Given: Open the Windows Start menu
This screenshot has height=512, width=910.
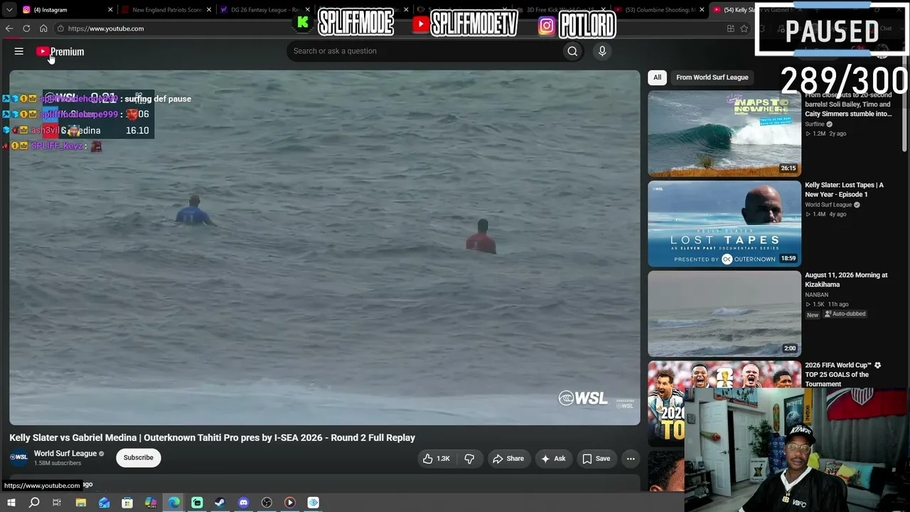Looking at the screenshot, I should pos(11,503).
